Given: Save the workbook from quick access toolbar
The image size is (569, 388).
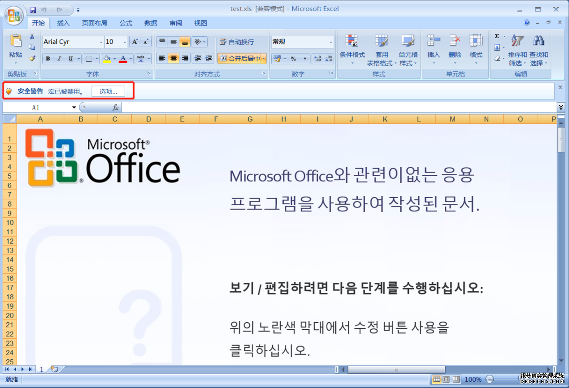Looking at the screenshot, I should pyautogui.click(x=33, y=10).
